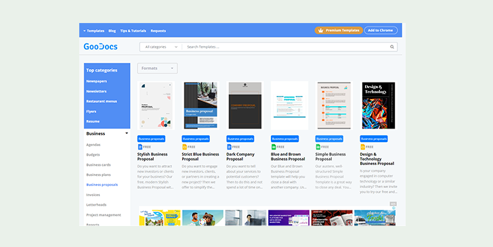
Task: Open the All categories dropdown
Action: pyautogui.click(x=161, y=47)
